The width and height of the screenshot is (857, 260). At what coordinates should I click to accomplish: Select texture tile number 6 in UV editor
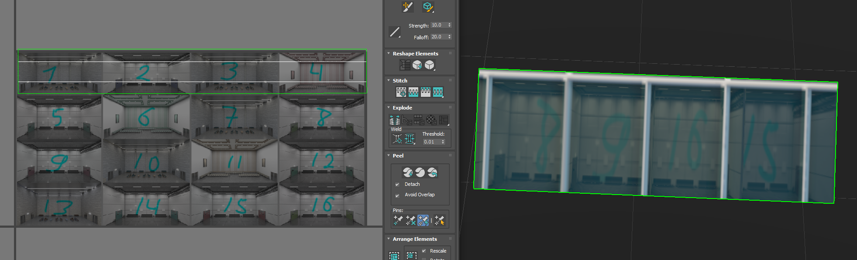pos(147,116)
